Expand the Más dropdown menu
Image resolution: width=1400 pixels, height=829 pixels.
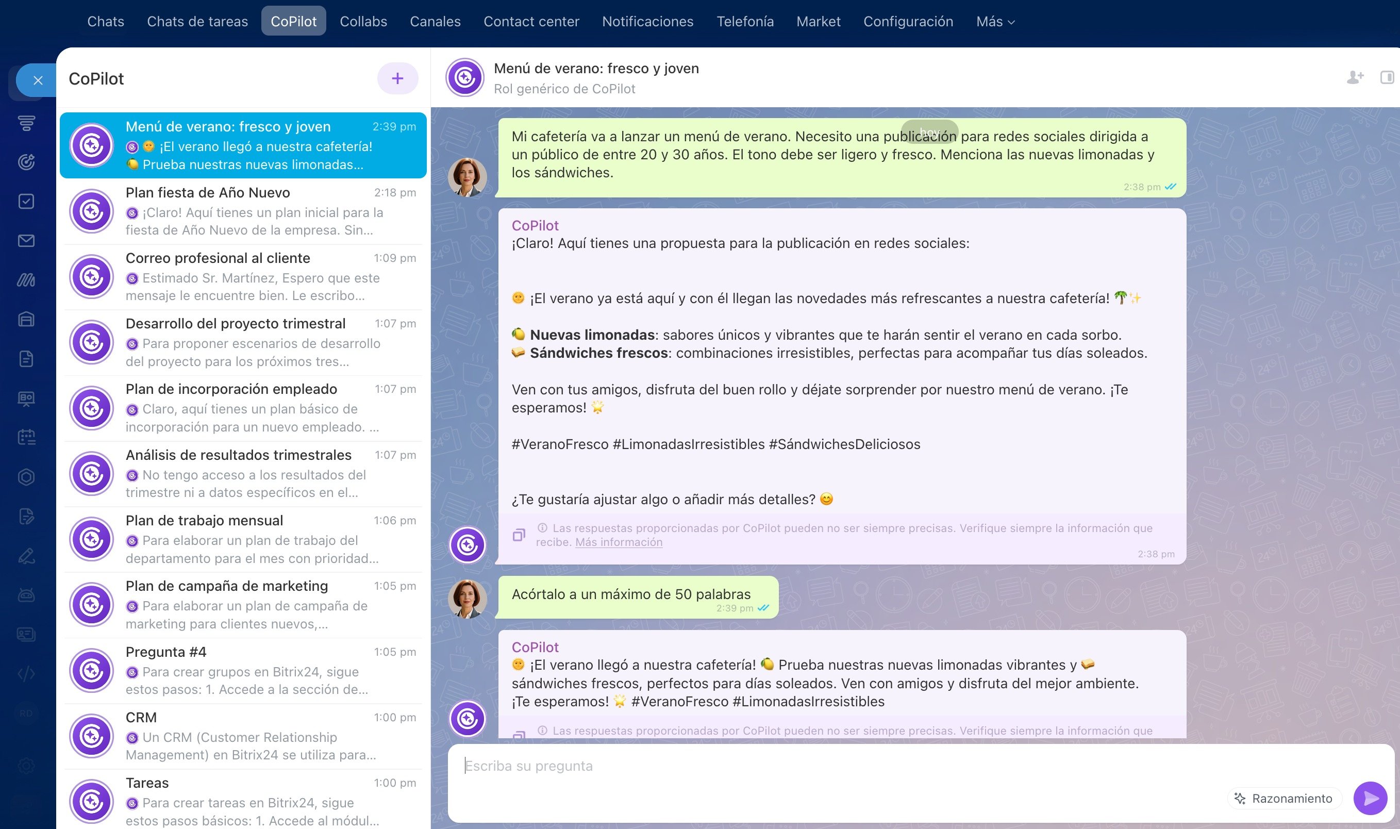(994, 21)
